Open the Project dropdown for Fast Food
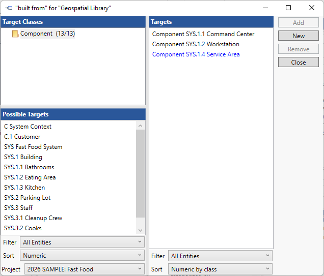 tap(85, 269)
